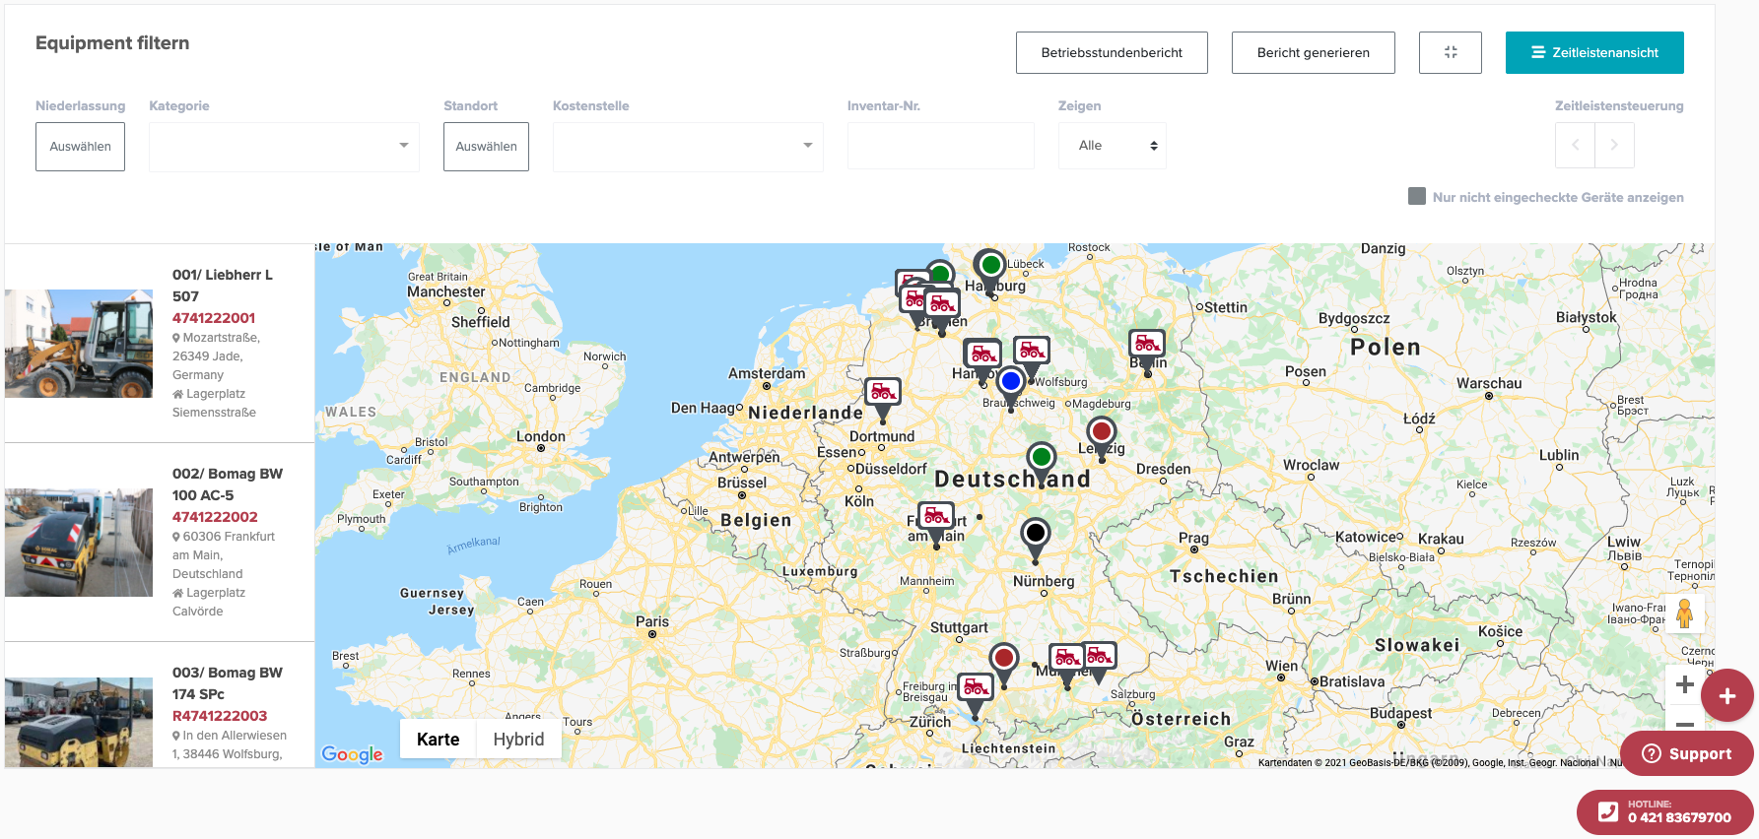Click the red round add button
1759x839 pixels.
point(1726,696)
